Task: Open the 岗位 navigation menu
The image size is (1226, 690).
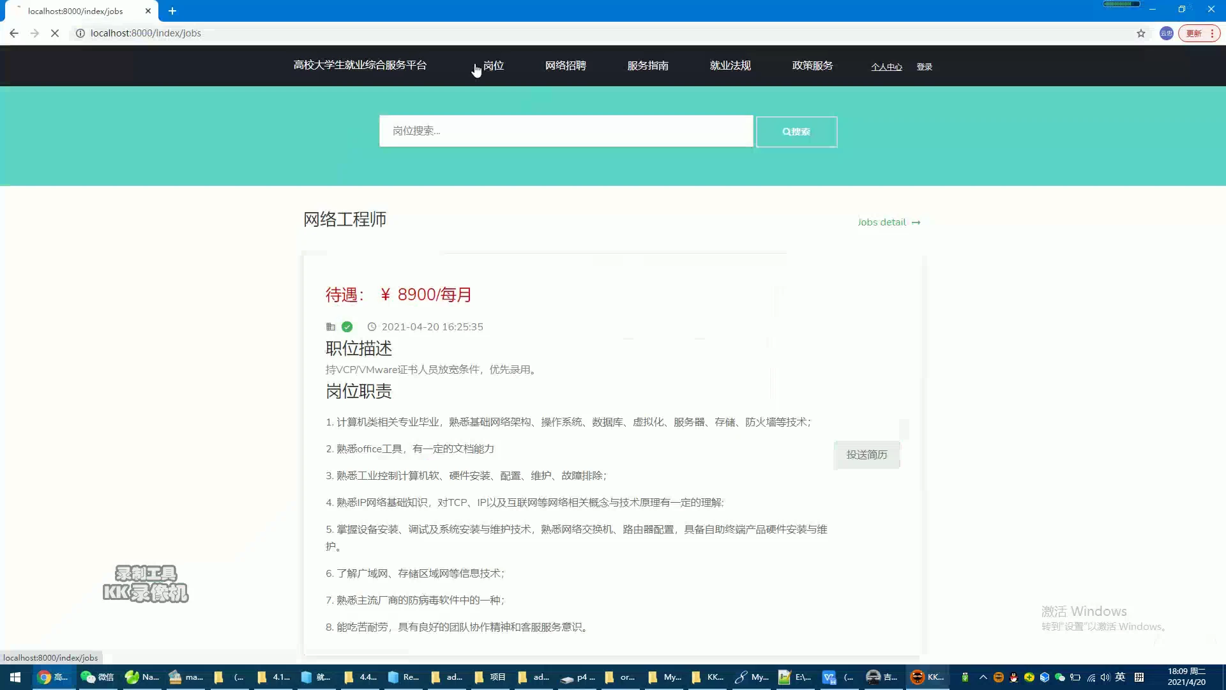Action: pyautogui.click(x=493, y=66)
